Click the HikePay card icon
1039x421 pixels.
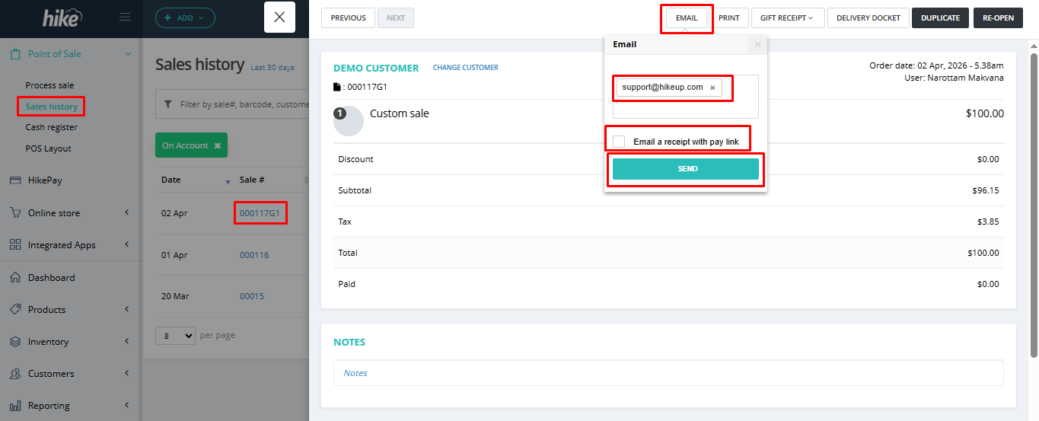coord(14,180)
